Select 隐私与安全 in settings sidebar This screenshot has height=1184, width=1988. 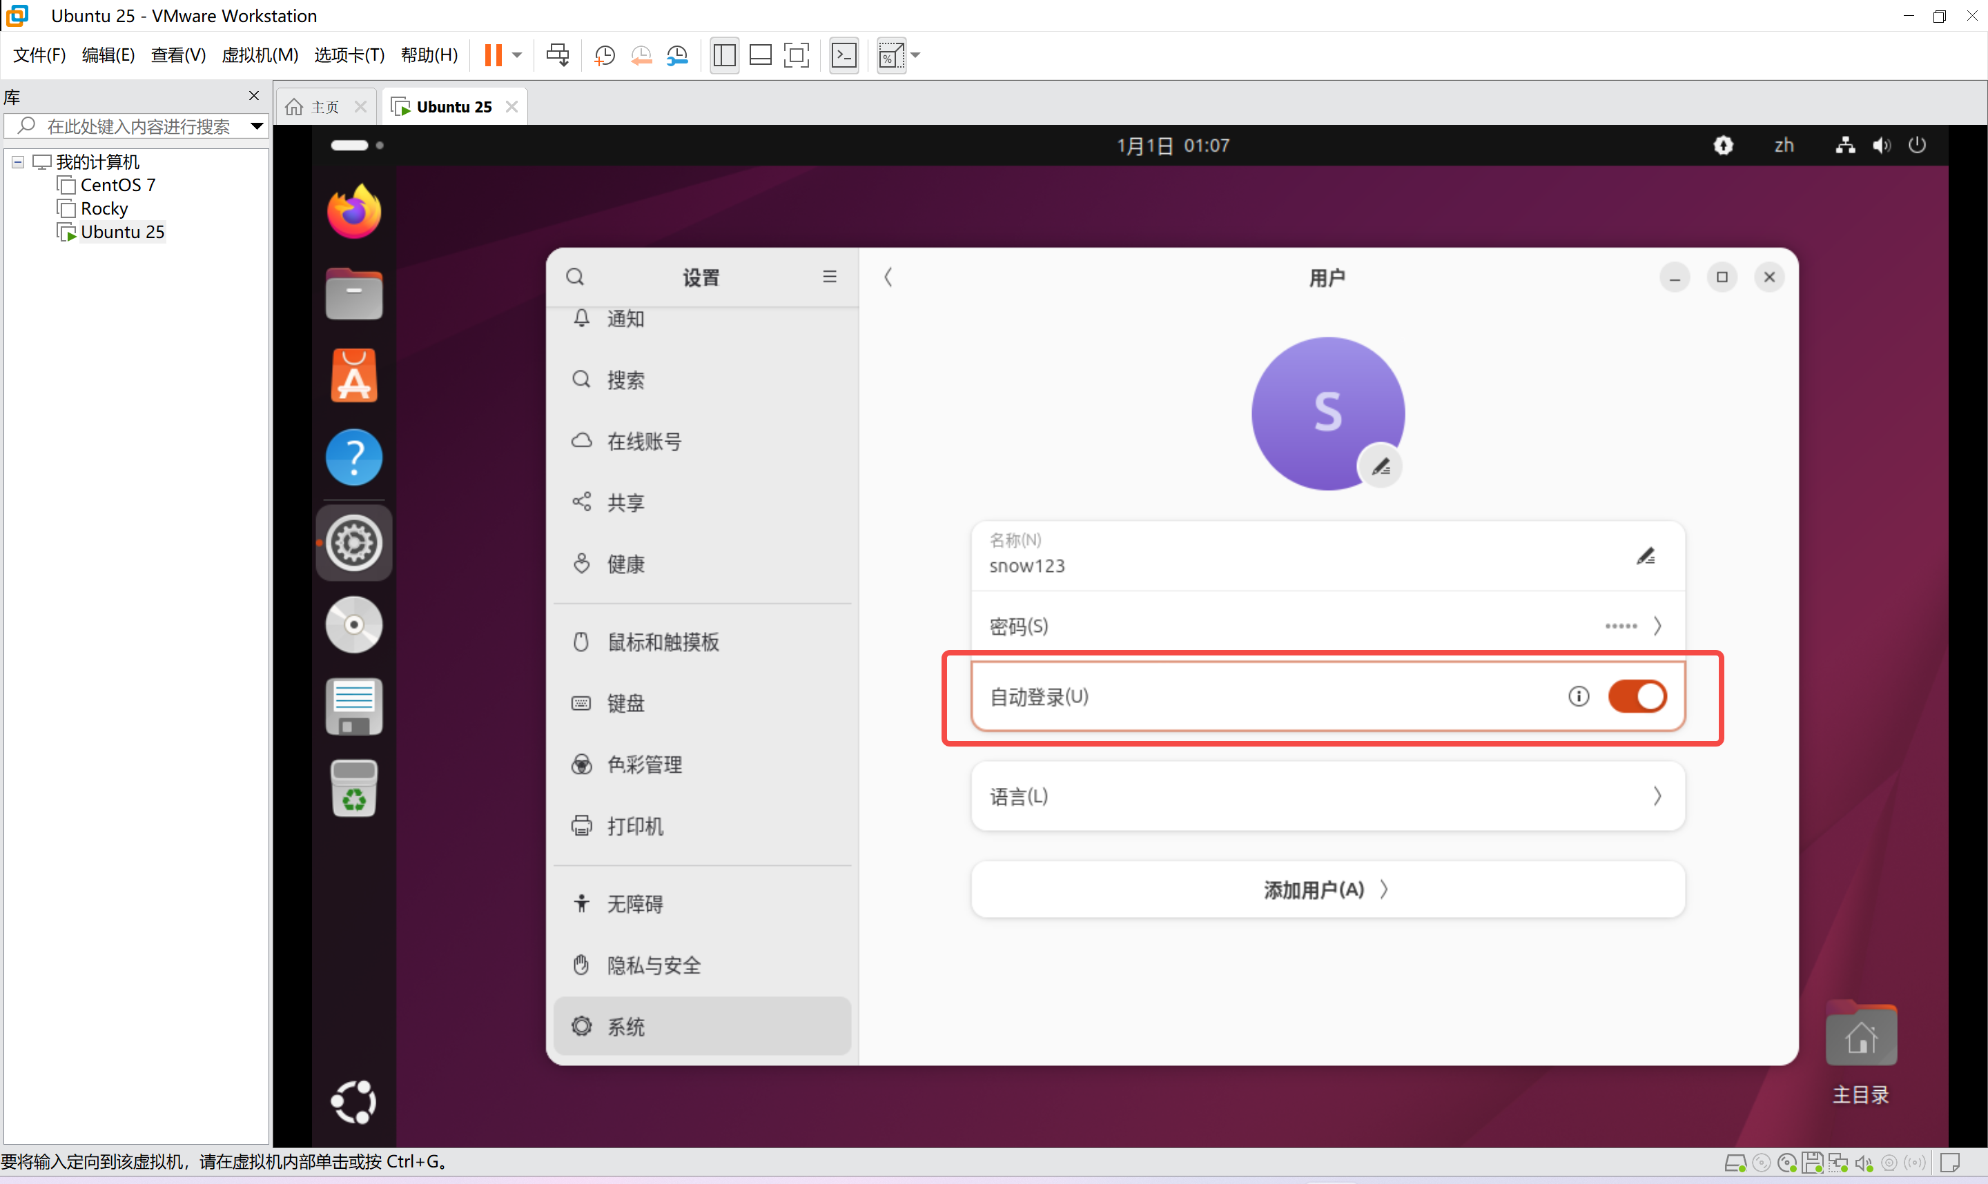654,965
